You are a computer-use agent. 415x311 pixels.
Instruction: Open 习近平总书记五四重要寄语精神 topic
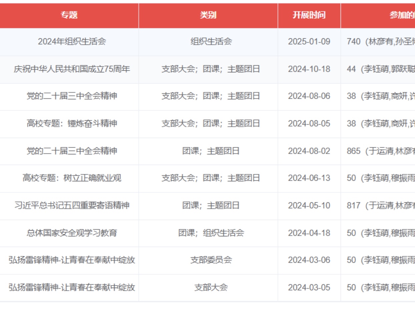tap(72, 206)
